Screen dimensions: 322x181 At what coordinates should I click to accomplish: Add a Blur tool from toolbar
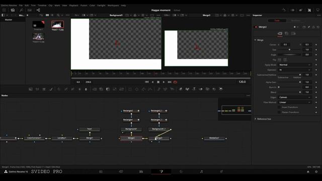pyautogui.click(x=86, y=89)
